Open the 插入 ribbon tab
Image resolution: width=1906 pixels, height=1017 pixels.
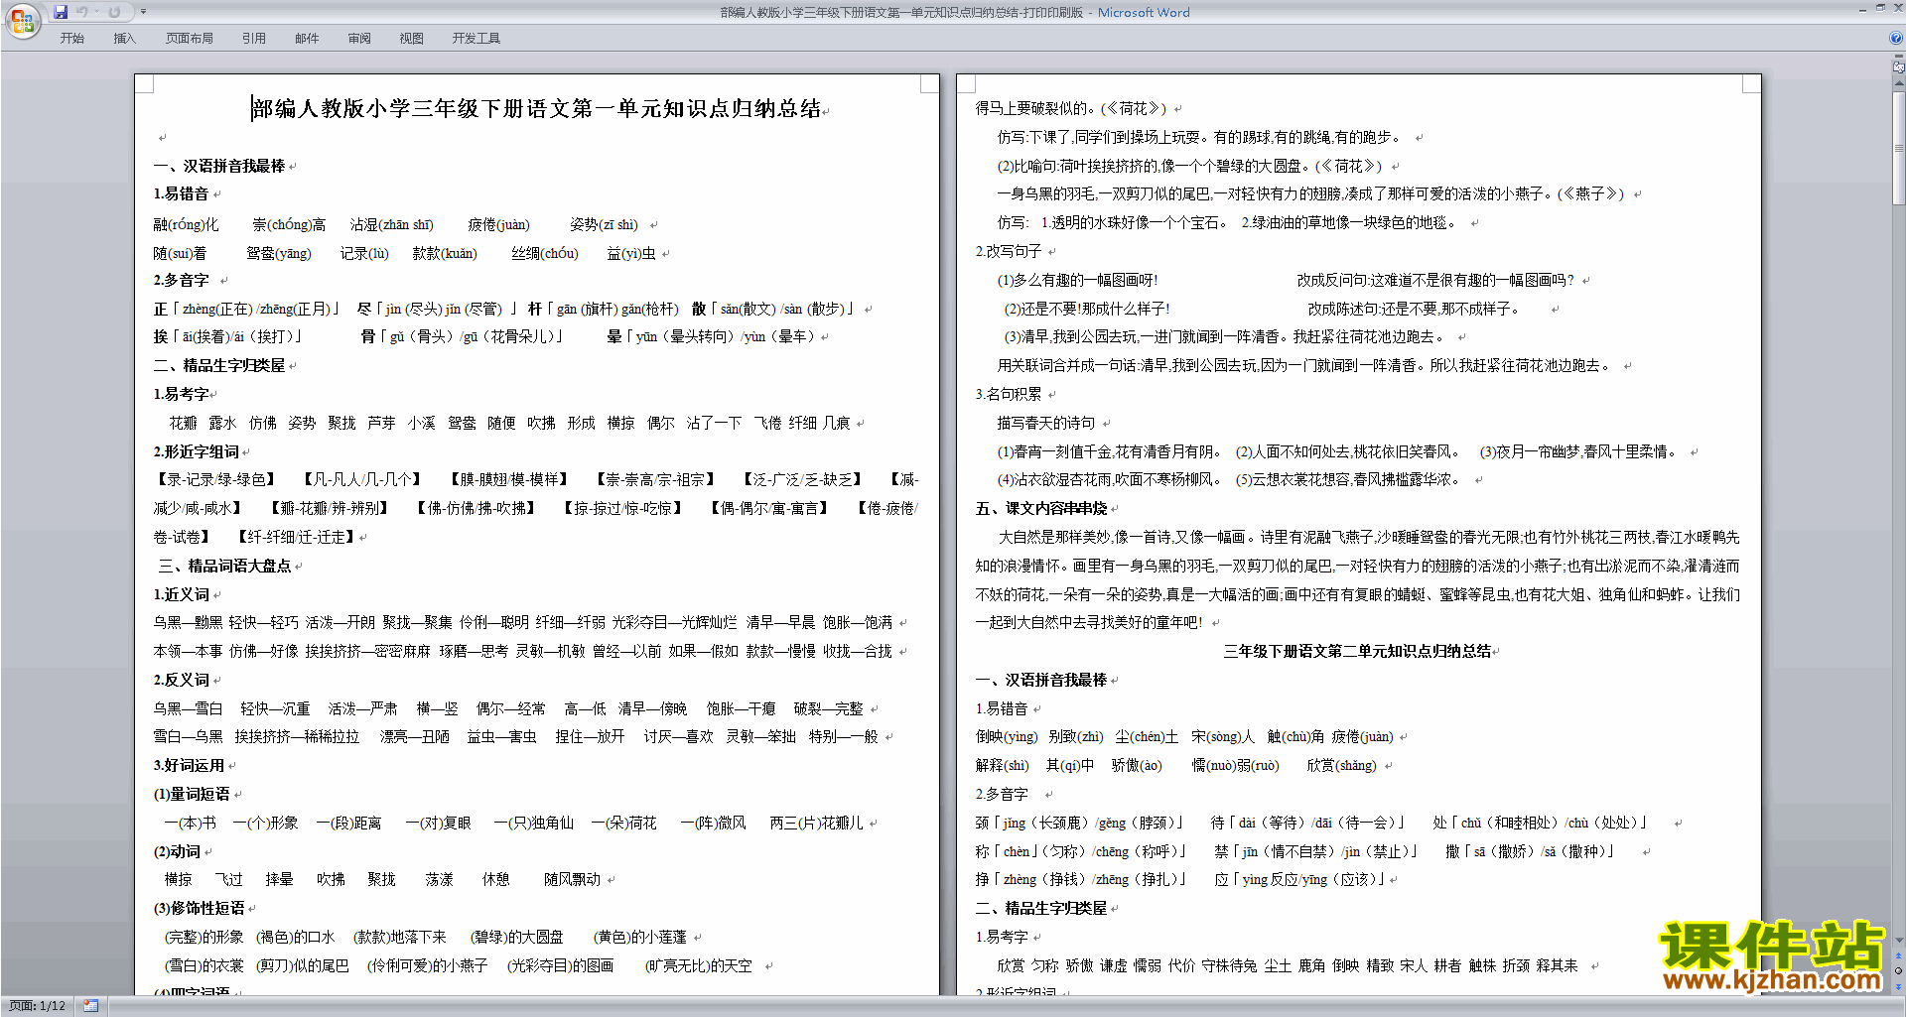pyautogui.click(x=124, y=39)
